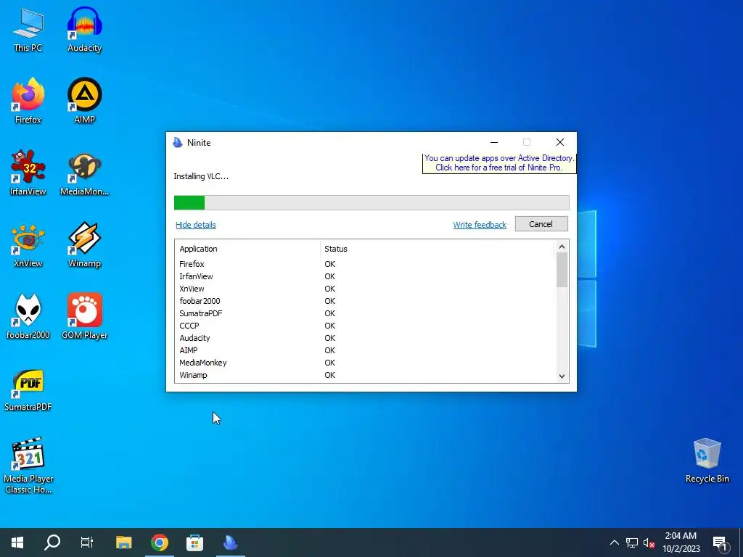Select the CCCP row in details list

click(x=365, y=326)
